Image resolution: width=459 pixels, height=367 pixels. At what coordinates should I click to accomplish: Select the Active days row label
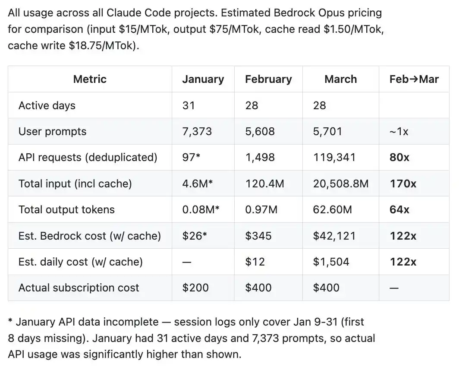pyautogui.click(x=47, y=105)
